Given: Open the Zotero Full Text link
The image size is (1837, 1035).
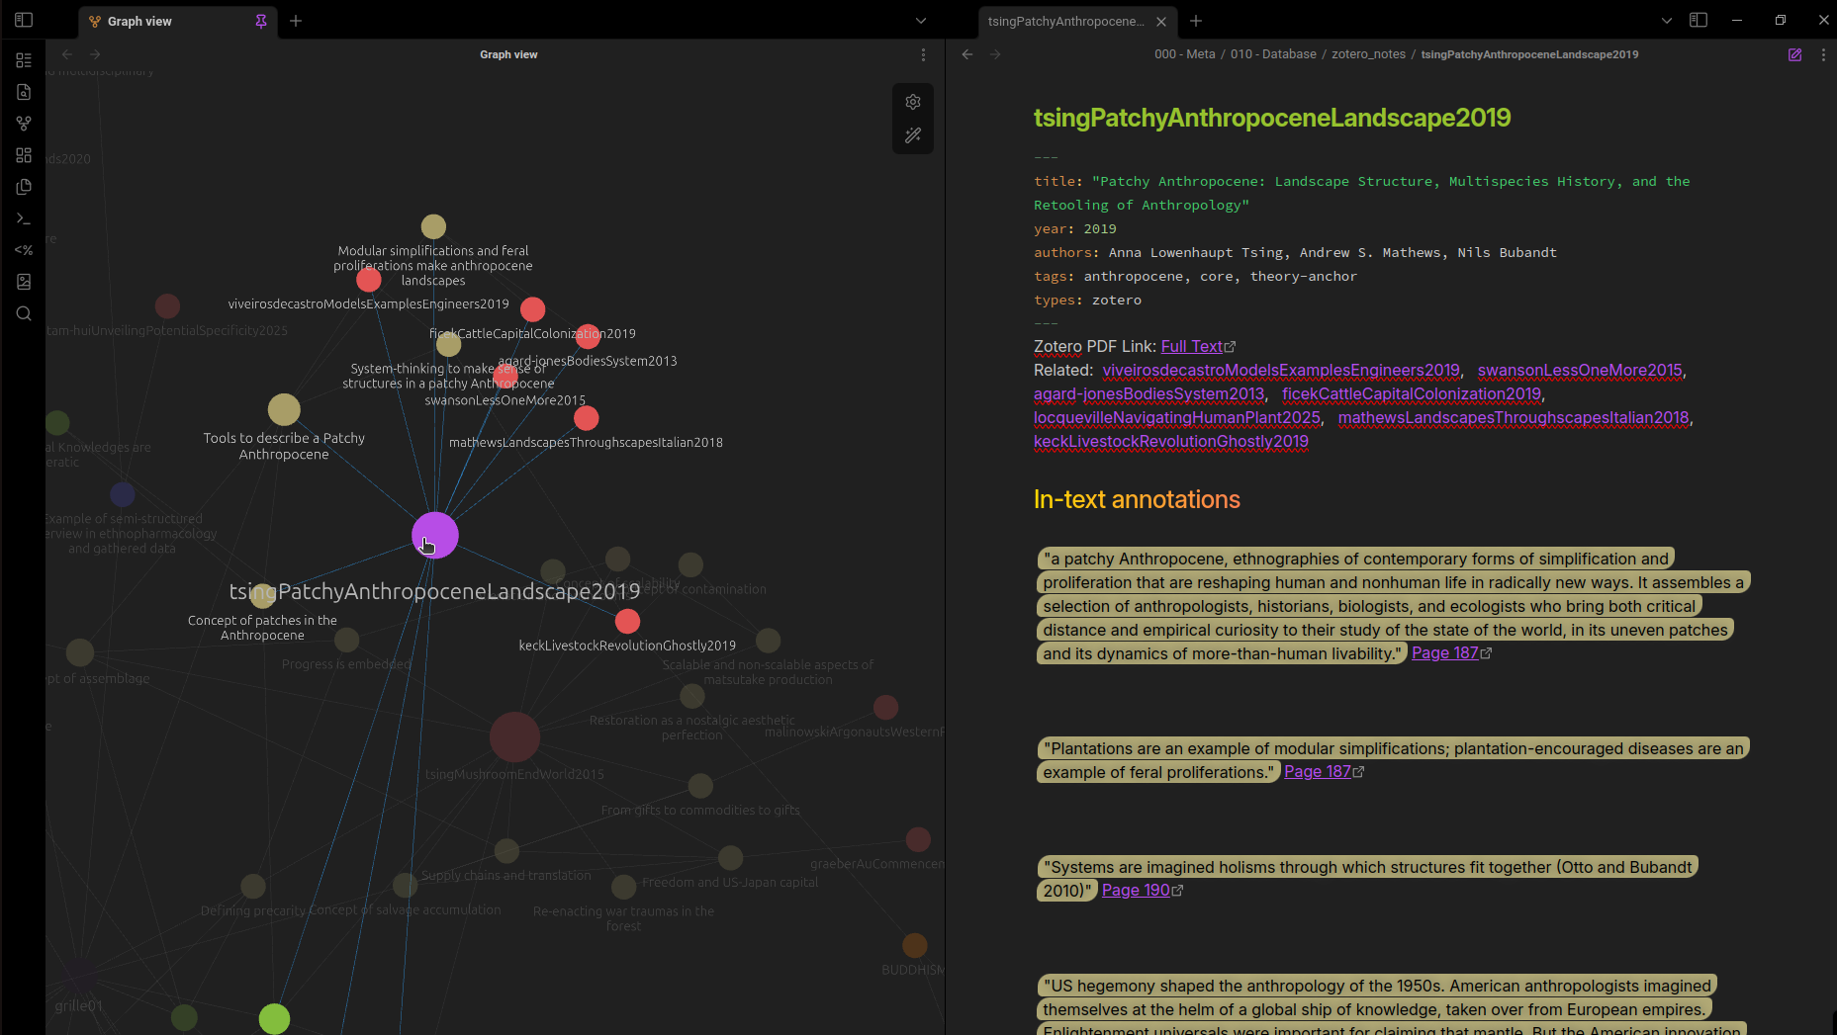Looking at the screenshot, I should point(1192,346).
